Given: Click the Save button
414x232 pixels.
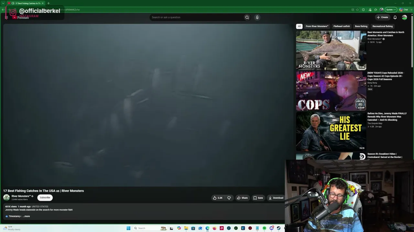Looking at the screenshot, I should tap(258, 198).
